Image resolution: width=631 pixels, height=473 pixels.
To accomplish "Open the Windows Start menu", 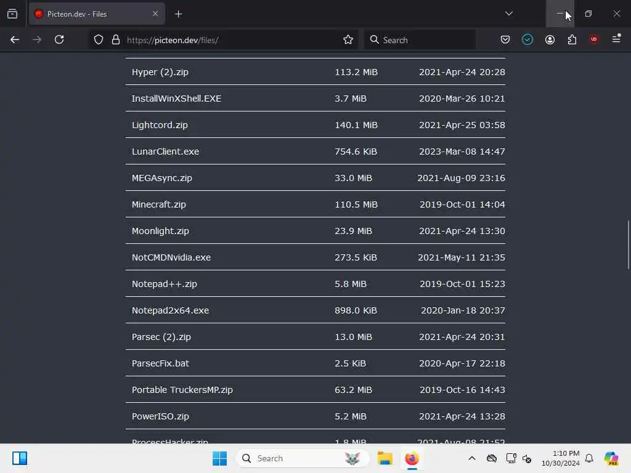I will coord(220,458).
